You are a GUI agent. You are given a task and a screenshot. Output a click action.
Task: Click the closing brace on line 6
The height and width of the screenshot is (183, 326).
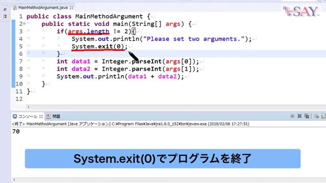click(59, 54)
